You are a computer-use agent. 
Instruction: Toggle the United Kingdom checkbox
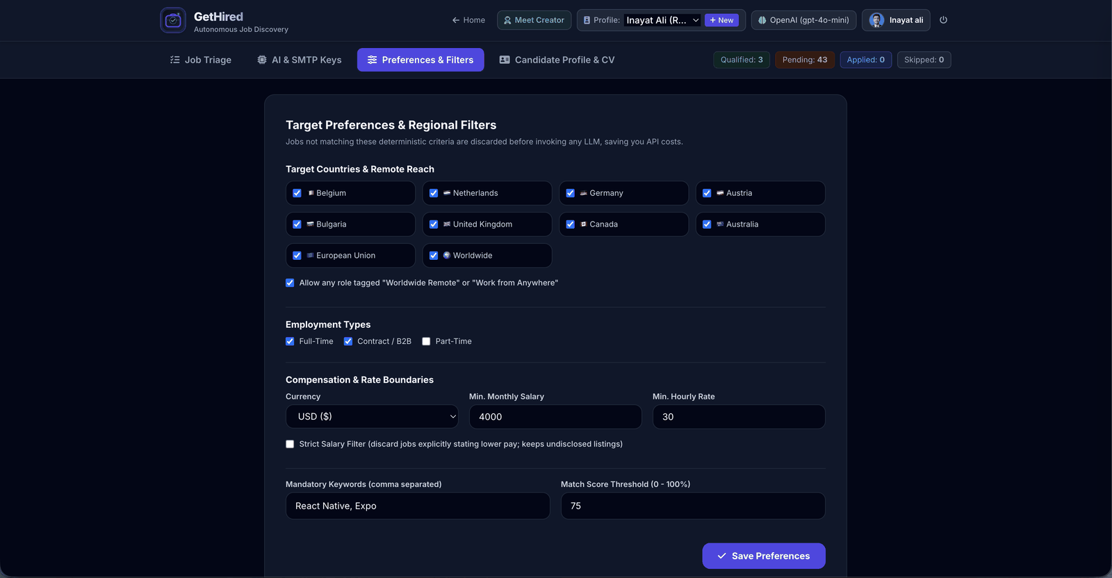[x=434, y=224]
